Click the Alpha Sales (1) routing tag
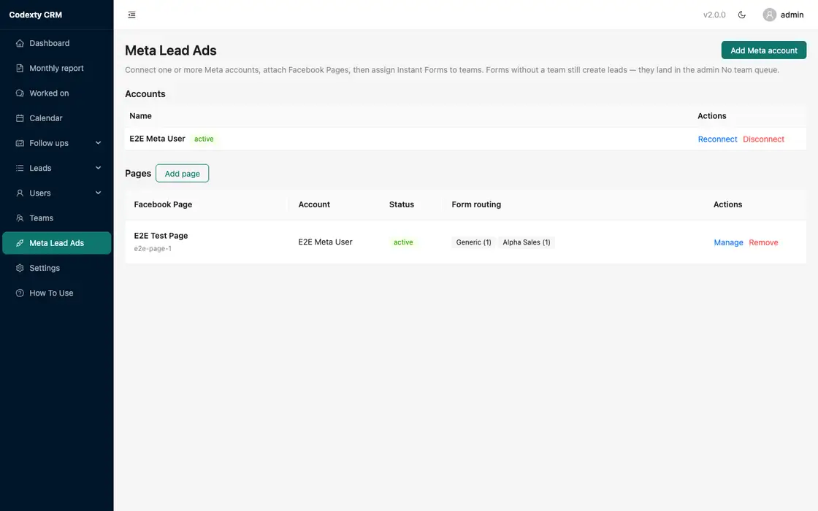The height and width of the screenshot is (511, 818). tap(527, 242)
